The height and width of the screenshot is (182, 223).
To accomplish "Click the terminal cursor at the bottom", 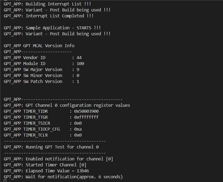I will [x=5, y=181].
